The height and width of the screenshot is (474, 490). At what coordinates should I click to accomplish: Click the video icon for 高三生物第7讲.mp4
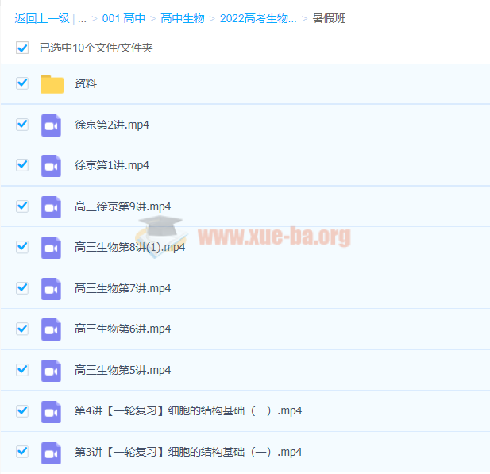coord(52,288)
